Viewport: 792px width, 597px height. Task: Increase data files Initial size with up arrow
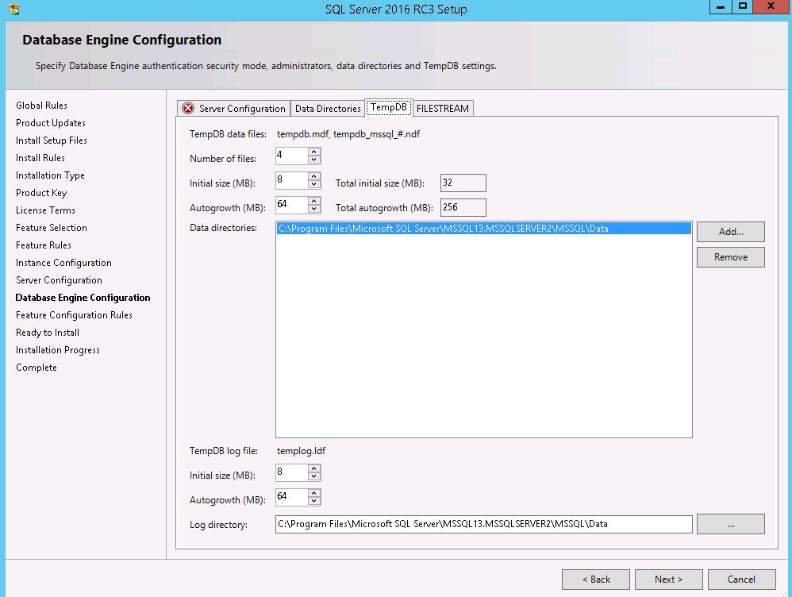pyautogui.click(x=314, y=176)
